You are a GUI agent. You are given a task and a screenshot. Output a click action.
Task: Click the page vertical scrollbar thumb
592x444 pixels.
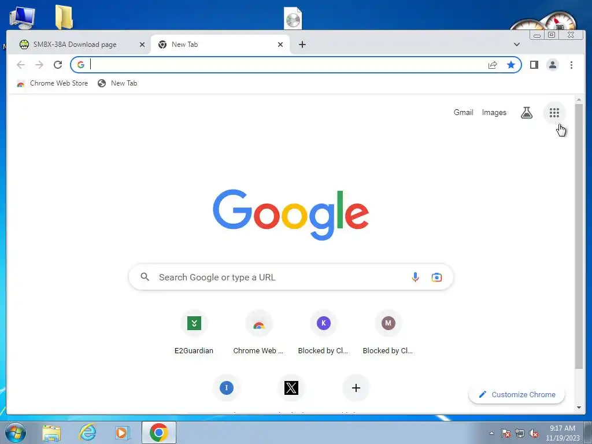pyautogui.click(x=579, y=236)
